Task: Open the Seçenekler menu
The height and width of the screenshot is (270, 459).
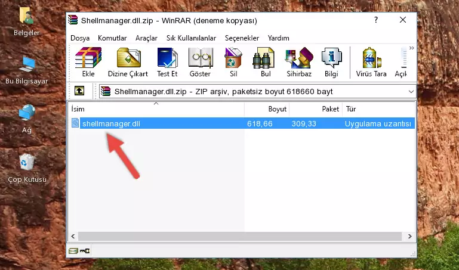Action: (x=242, y=38)
